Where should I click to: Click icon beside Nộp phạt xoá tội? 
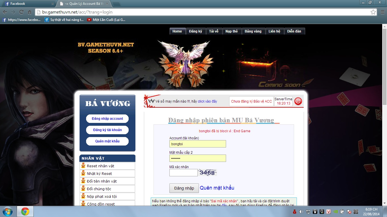coord(83,196)
